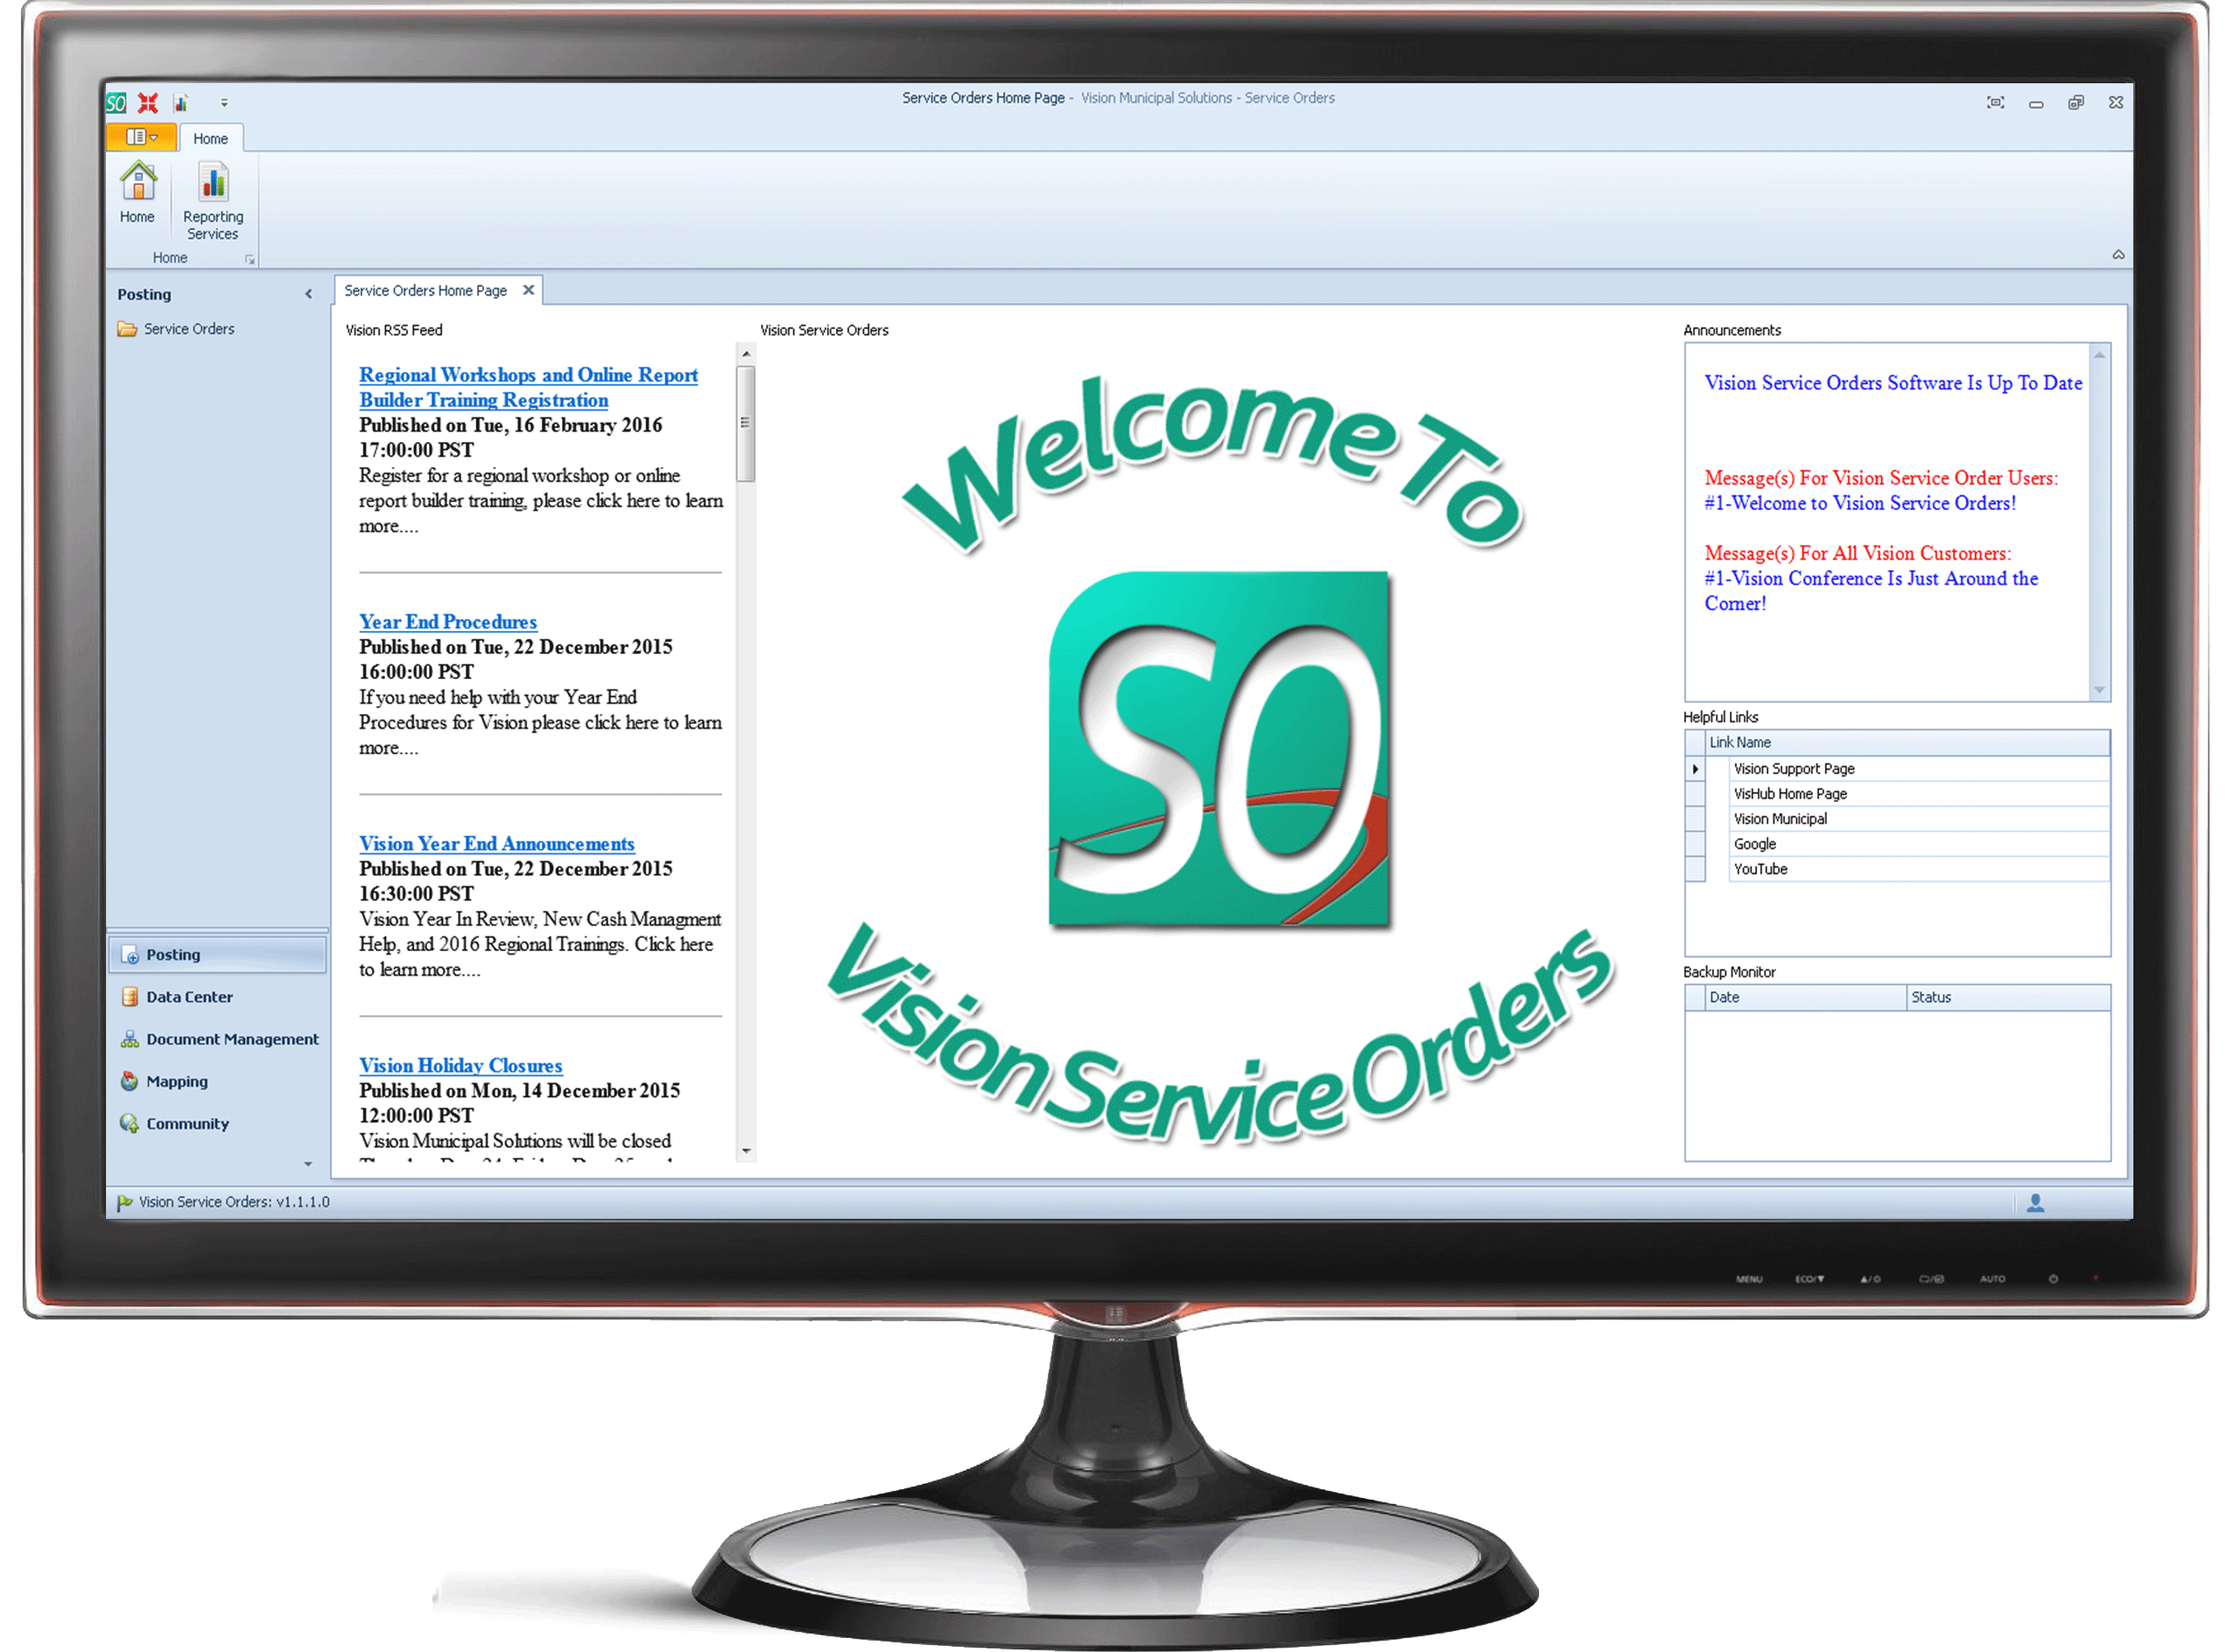Open Vision Year End Announcements link
2227x1652 pixels.
(496, 844)
